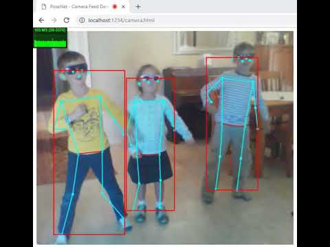
Task: Click the browser forward arrow
Action: (x=54, y=21)
